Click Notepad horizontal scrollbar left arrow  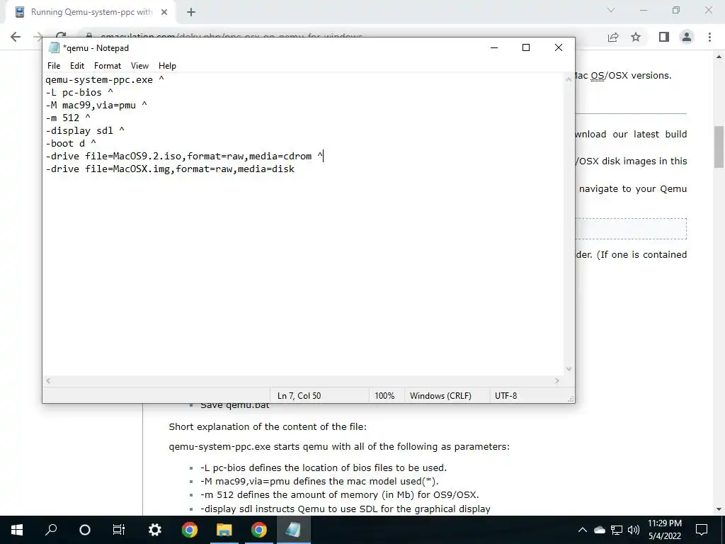click(47, 380)
